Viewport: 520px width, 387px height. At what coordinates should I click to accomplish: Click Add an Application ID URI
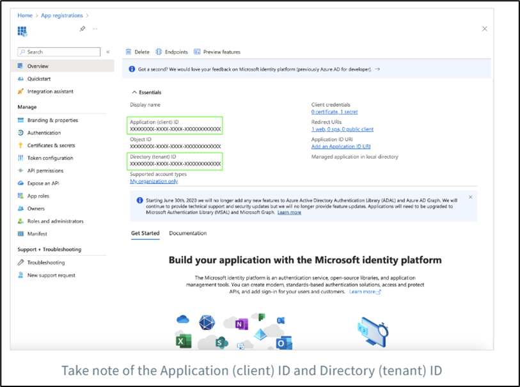[340, 146]
